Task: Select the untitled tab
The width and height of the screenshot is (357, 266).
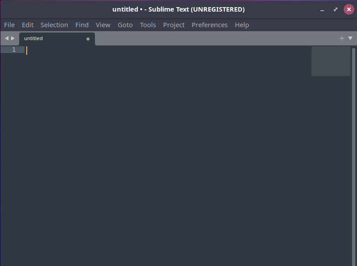Action: point(57,39)
